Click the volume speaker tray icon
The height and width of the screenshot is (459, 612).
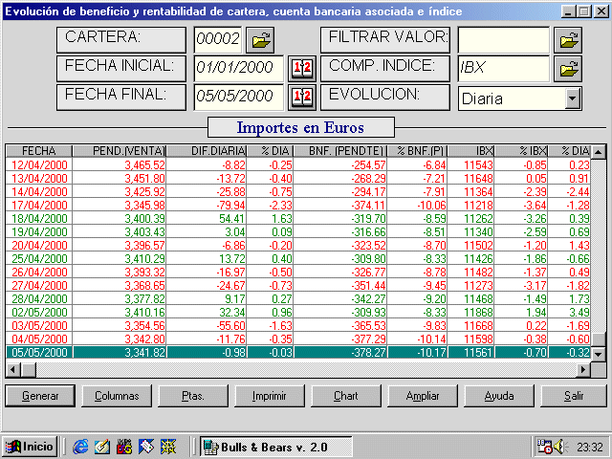(561, 447)
